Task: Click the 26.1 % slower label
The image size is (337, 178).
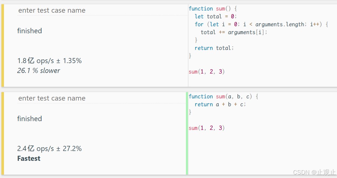Action: click(x=38, y=70)
